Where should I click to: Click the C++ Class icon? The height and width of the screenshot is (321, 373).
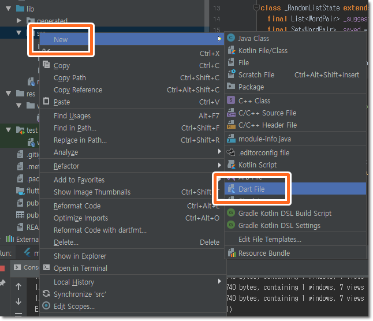[x=231, y=100]
